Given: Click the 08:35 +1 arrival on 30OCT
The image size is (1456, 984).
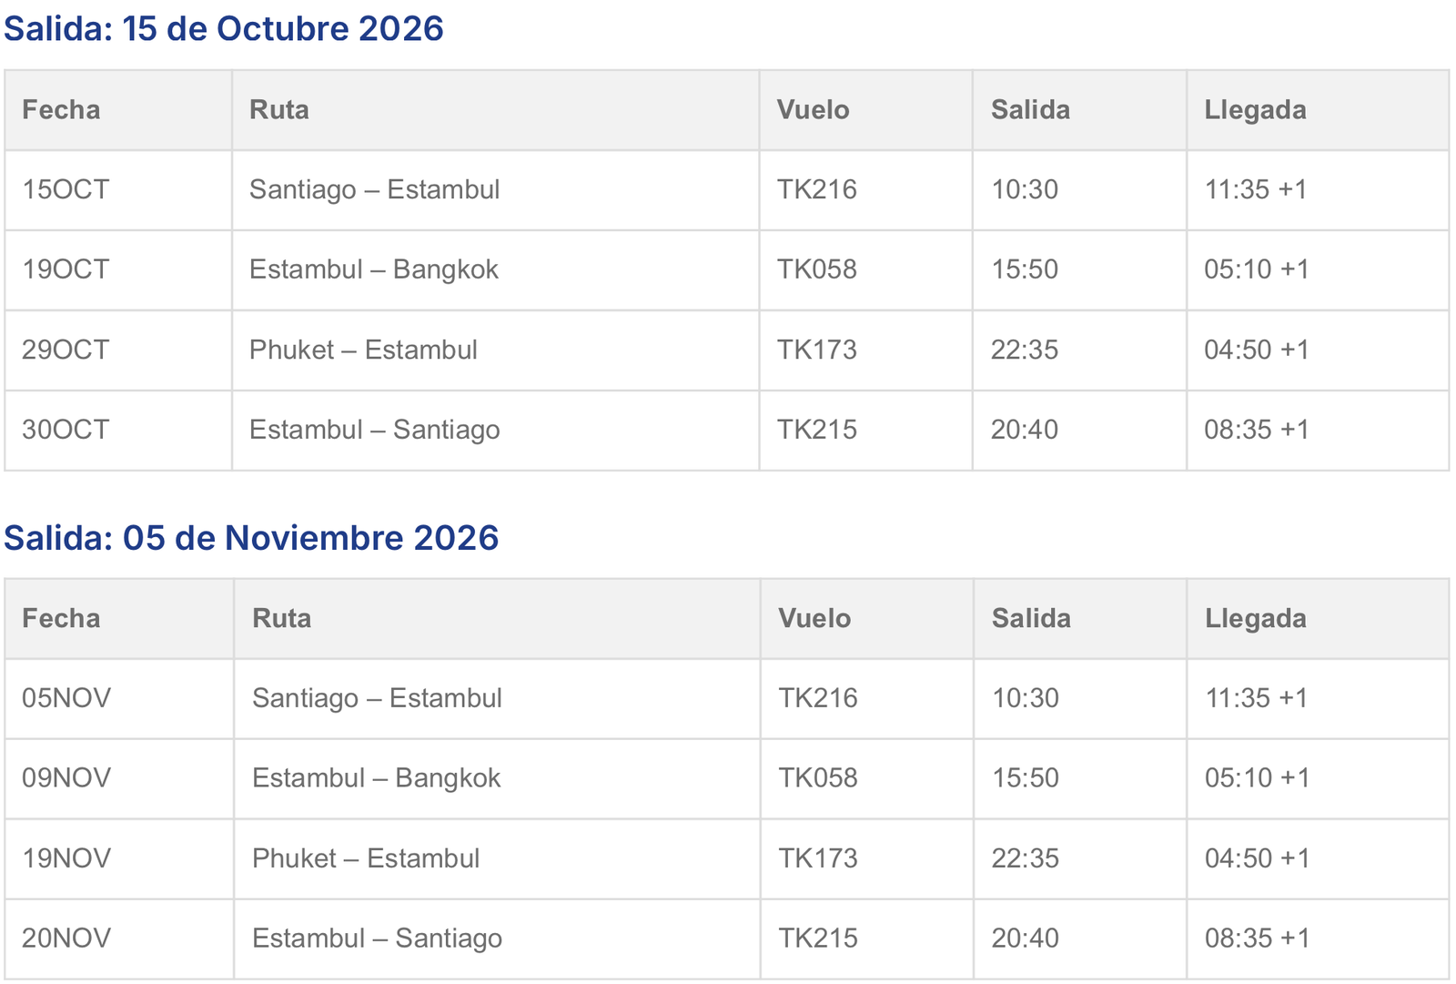Looking at the screenshot, I should [1257, 430].
